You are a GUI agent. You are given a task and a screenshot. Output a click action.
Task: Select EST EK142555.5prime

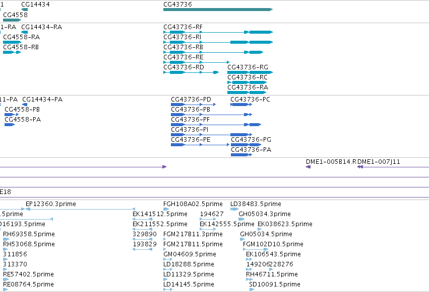point(208,229)
